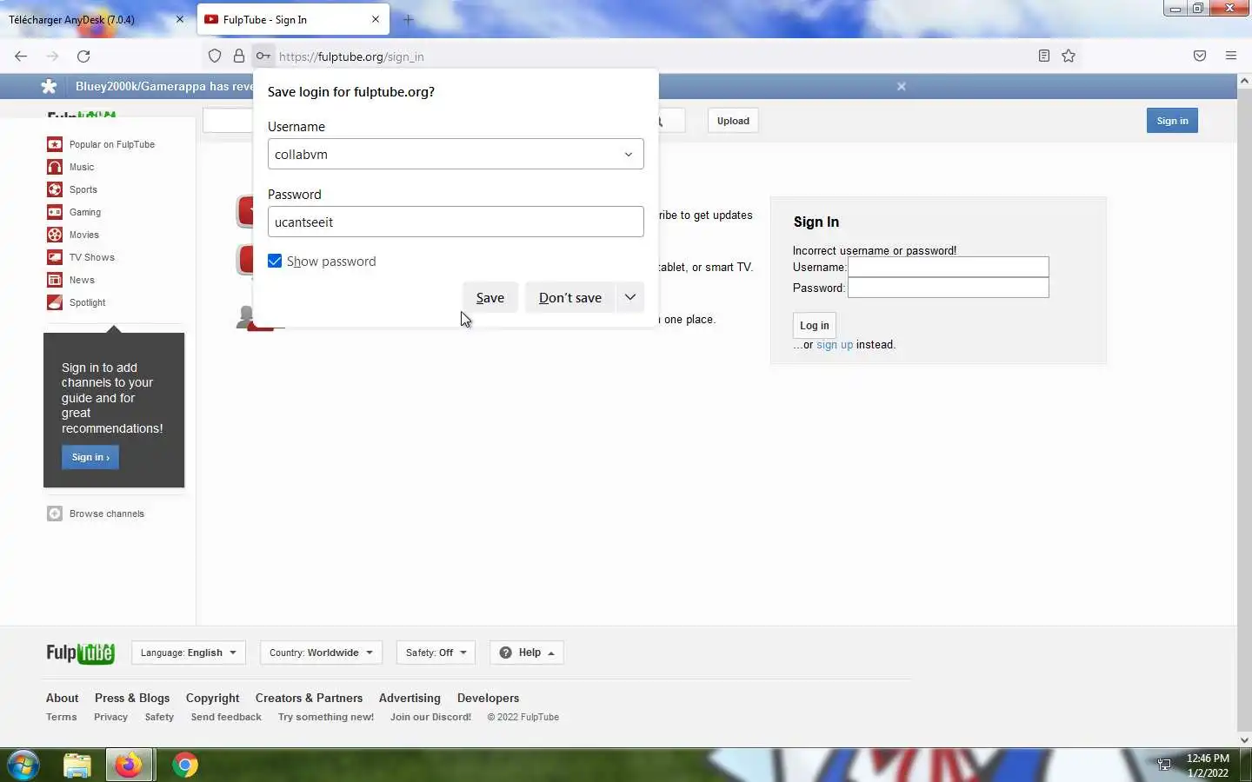Click the blue Sign in header button

point(1172,121)
